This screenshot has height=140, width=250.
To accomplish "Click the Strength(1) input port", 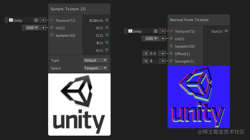I will click(x=171, y=61).
